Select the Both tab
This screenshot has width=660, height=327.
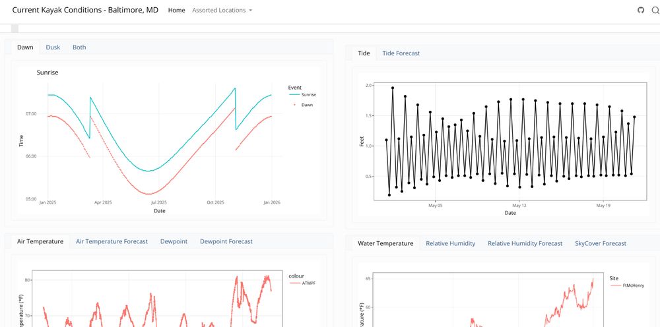point(79,47)
